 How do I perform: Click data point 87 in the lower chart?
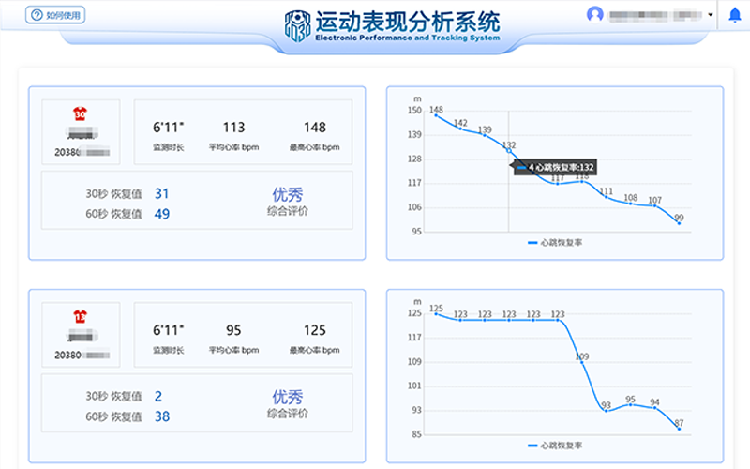679,429
